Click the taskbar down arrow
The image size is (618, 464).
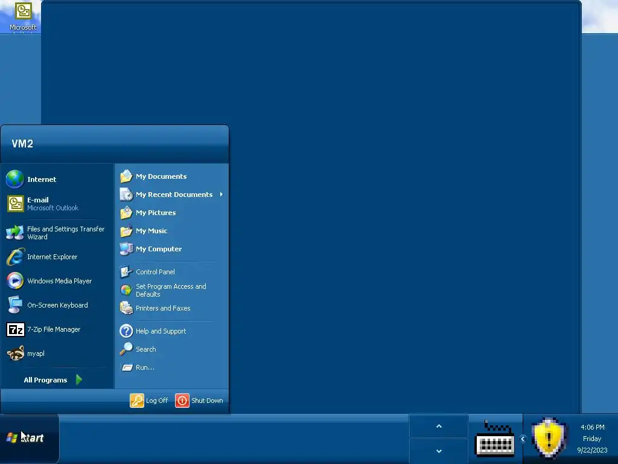tap(439, 451)
